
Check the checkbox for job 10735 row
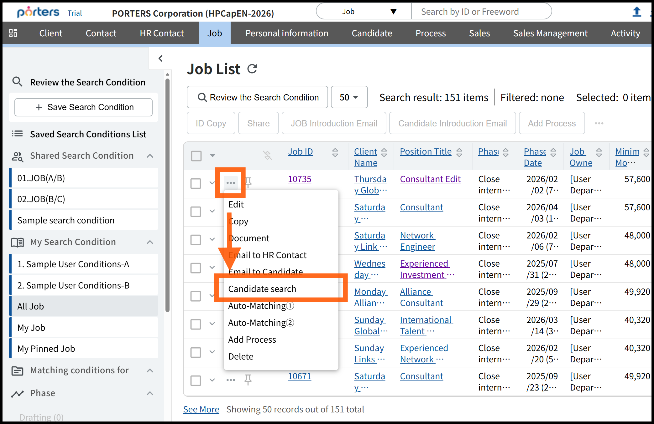pyautogui.click(x=196, y=183)
